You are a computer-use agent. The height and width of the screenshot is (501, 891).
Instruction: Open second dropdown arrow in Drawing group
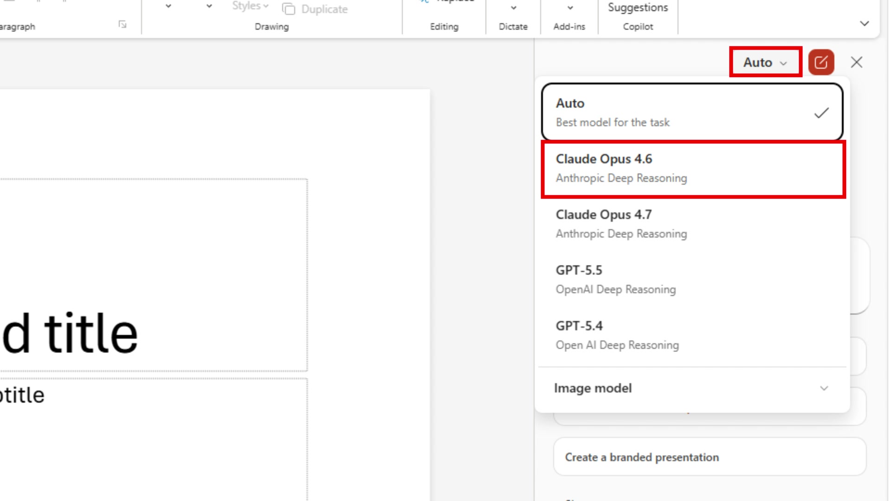click(x=209, y=6)
